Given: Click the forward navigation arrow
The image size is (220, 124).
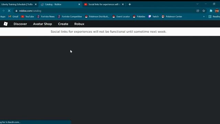Looking at the screenshot, I should [x=3, y=11].
